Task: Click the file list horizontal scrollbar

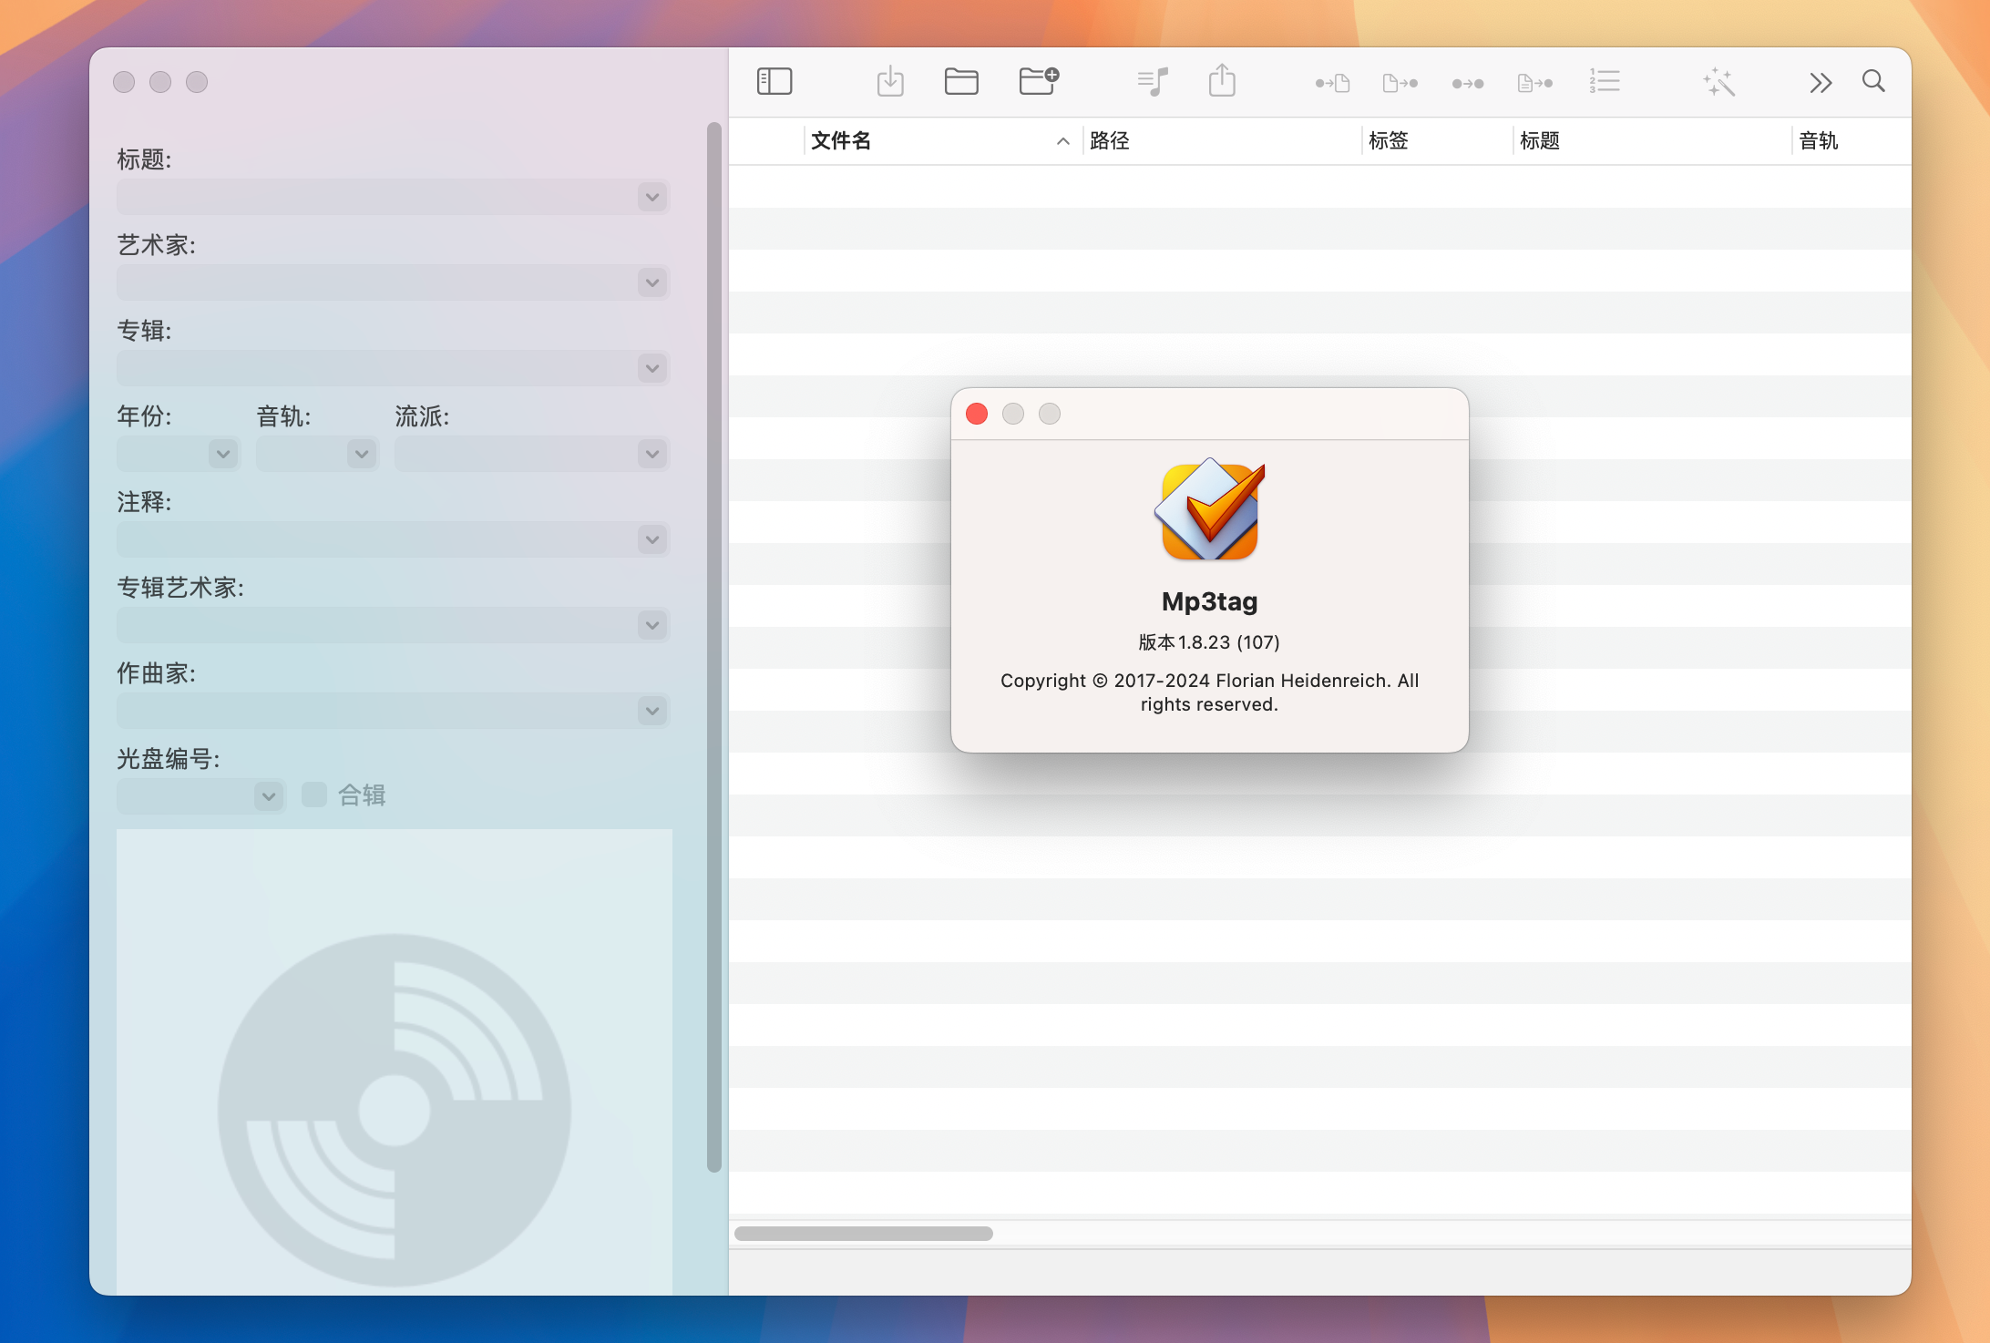Action: [x=864, y=1234]
